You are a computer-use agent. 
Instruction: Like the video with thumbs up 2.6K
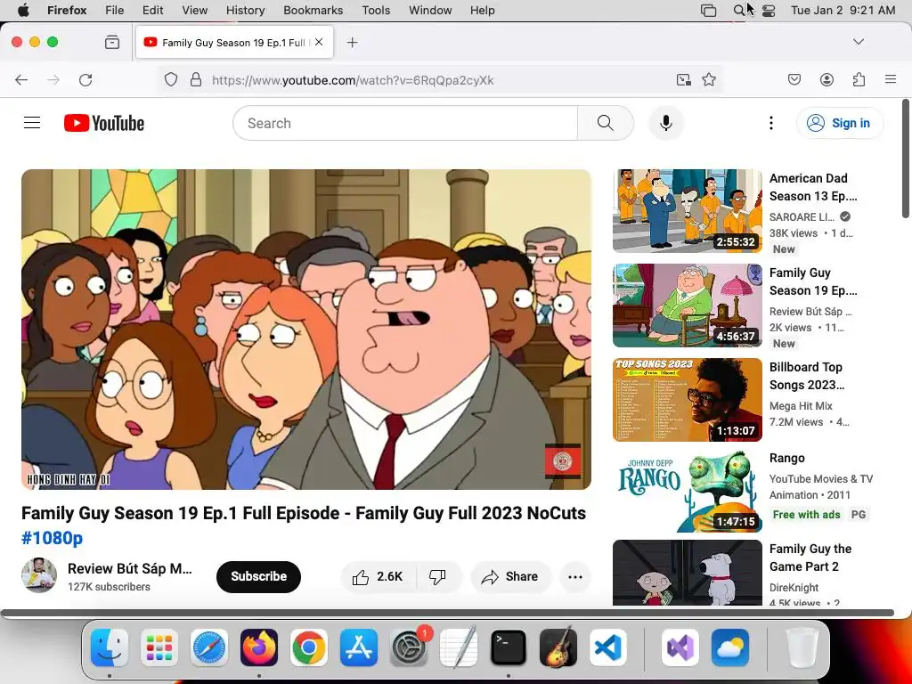tap(378, 576)
